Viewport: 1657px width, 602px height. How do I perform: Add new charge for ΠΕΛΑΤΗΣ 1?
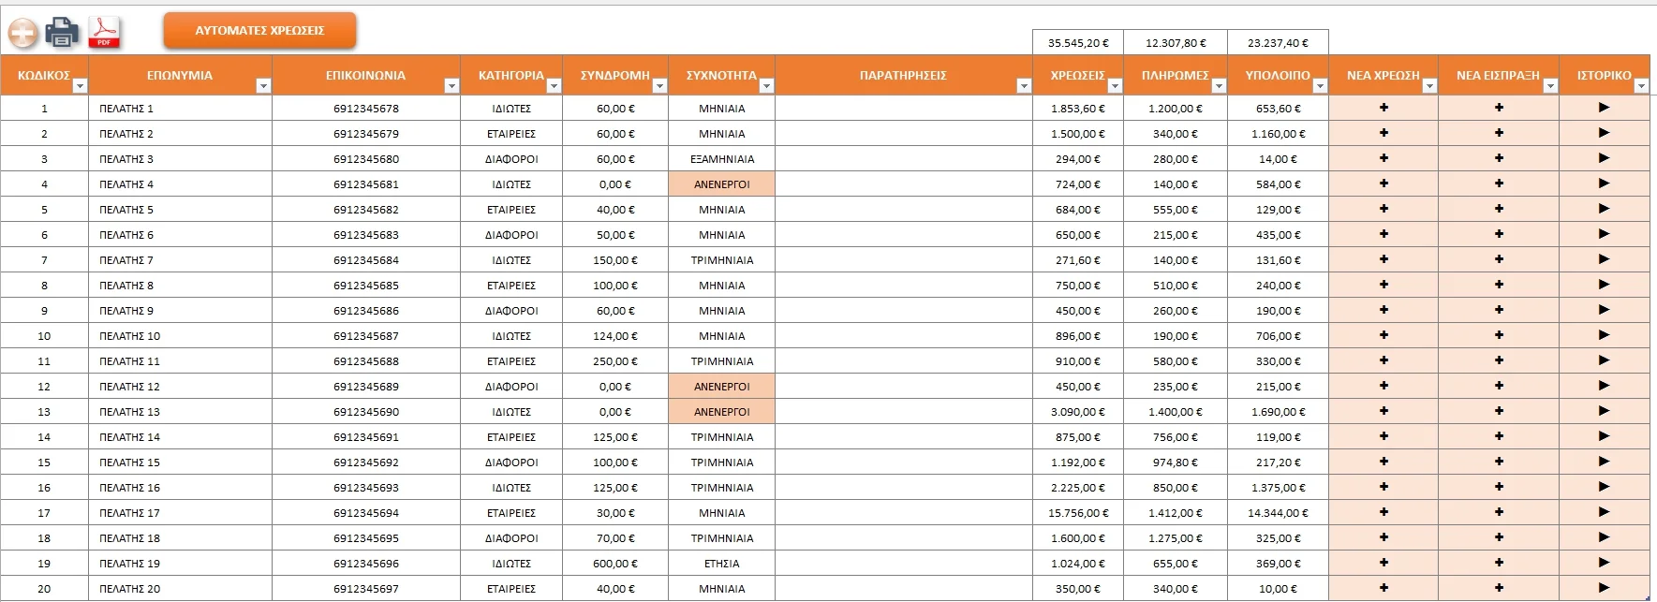pos(1383,108)
